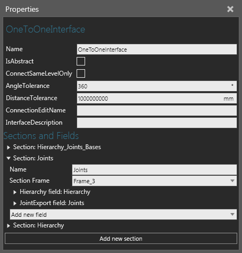Enable the ConnectSameLevelOnly checkbox
This screenshot has height=253, width=242.
(x=81, y=74)
